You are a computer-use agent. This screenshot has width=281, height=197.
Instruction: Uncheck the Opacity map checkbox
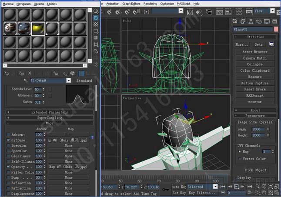pyautogui.click(x=8, y=167)
